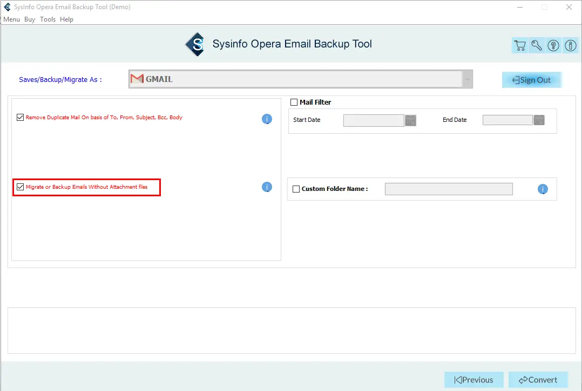
Task: Enable the Mail Filter checkbox
Action: [294, 102]
